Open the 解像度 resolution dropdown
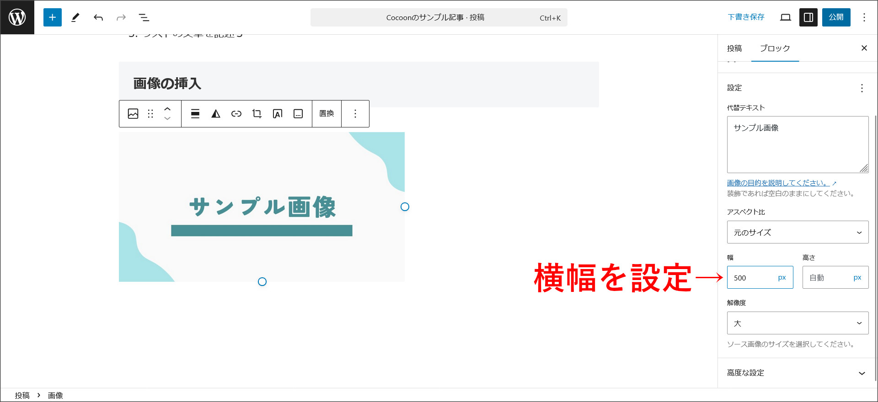878x402 pixels. pyautogui.click(x=798, y=323)
